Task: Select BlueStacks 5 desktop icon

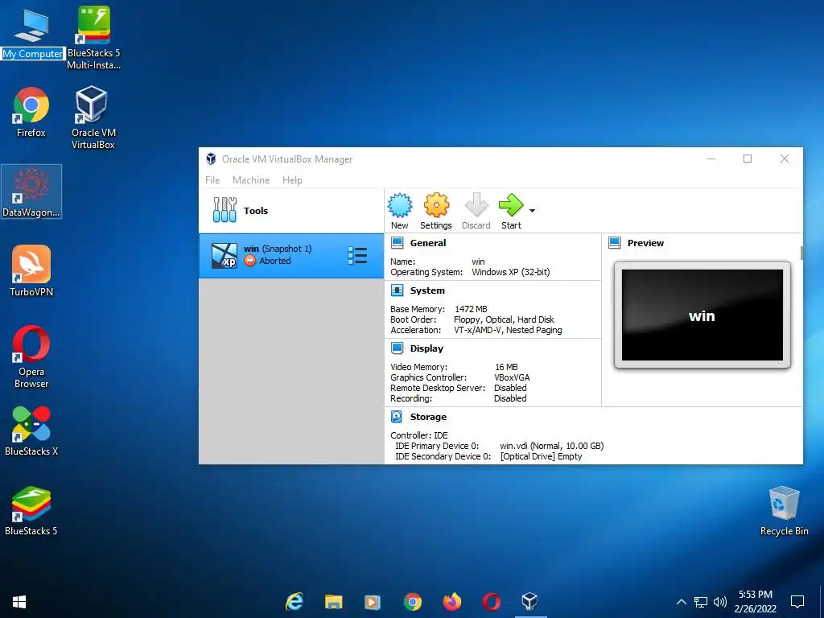Action: 31,511
